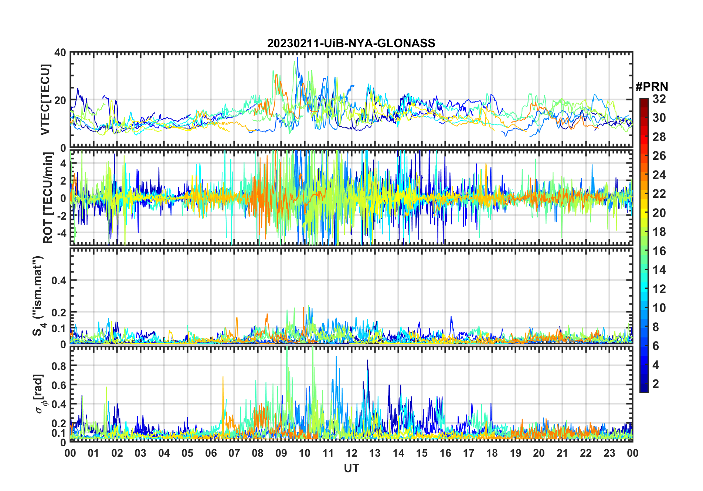Click the plot title 20230211-UiB-NYA-GLONASS
The height and width of the screenshot is (491, 703).
coord(351,43)
